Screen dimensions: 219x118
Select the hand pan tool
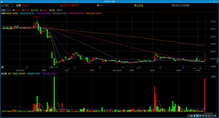click(x=194, y=116)
